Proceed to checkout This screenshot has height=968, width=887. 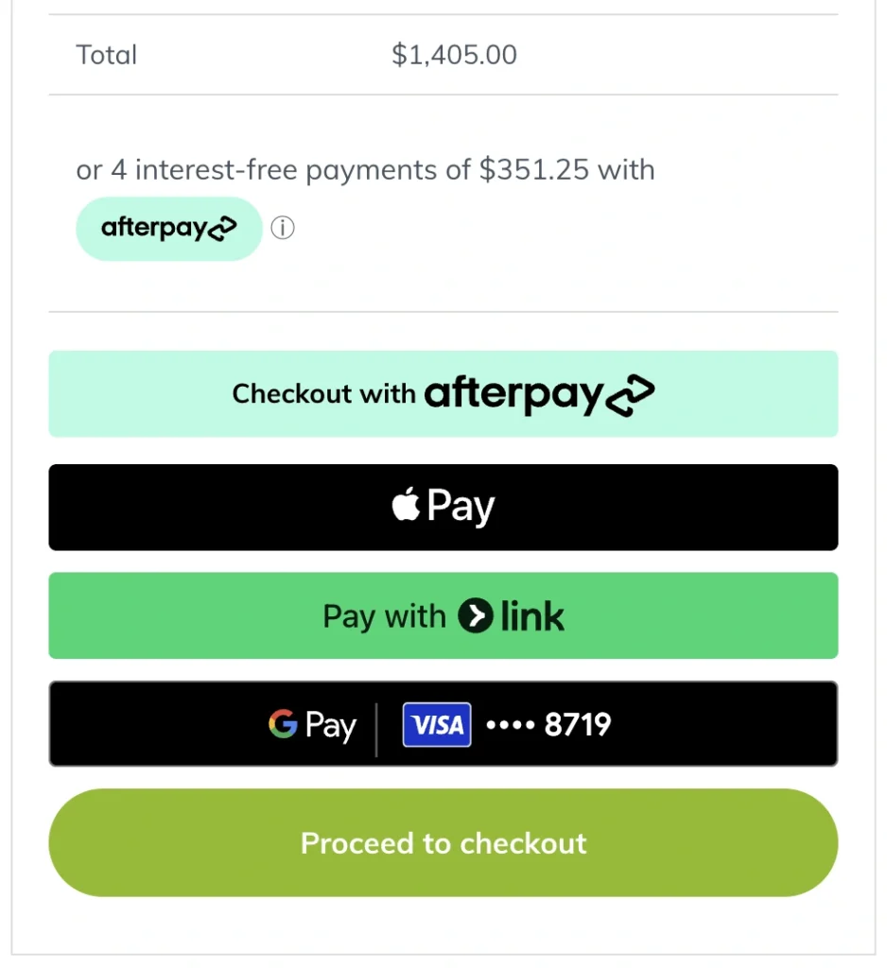[443, 842]
